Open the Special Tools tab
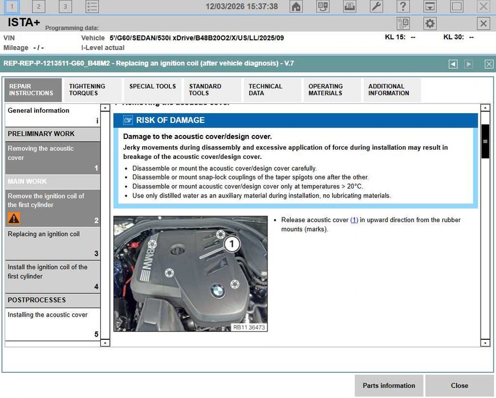This screenshot has height=398, width=496. coord(152,90)
